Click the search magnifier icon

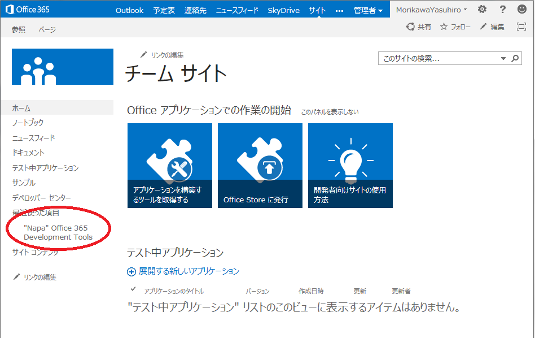(515, 58)
